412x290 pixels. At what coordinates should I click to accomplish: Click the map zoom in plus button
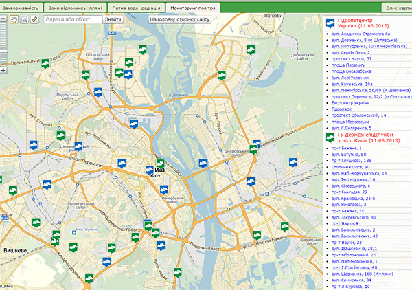click(3, 70)
